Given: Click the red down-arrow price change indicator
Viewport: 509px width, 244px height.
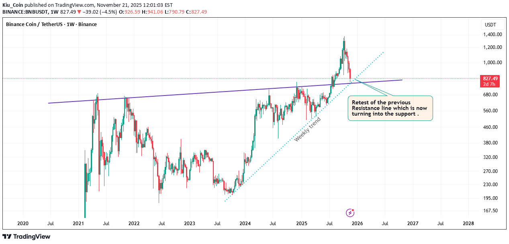Looking at the screenshot, I should pyautogui.click(x=79, y=12).
